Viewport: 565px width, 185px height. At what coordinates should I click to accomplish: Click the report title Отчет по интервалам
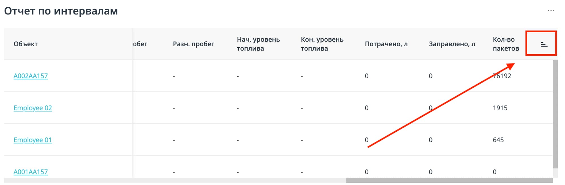coord(62,11)
